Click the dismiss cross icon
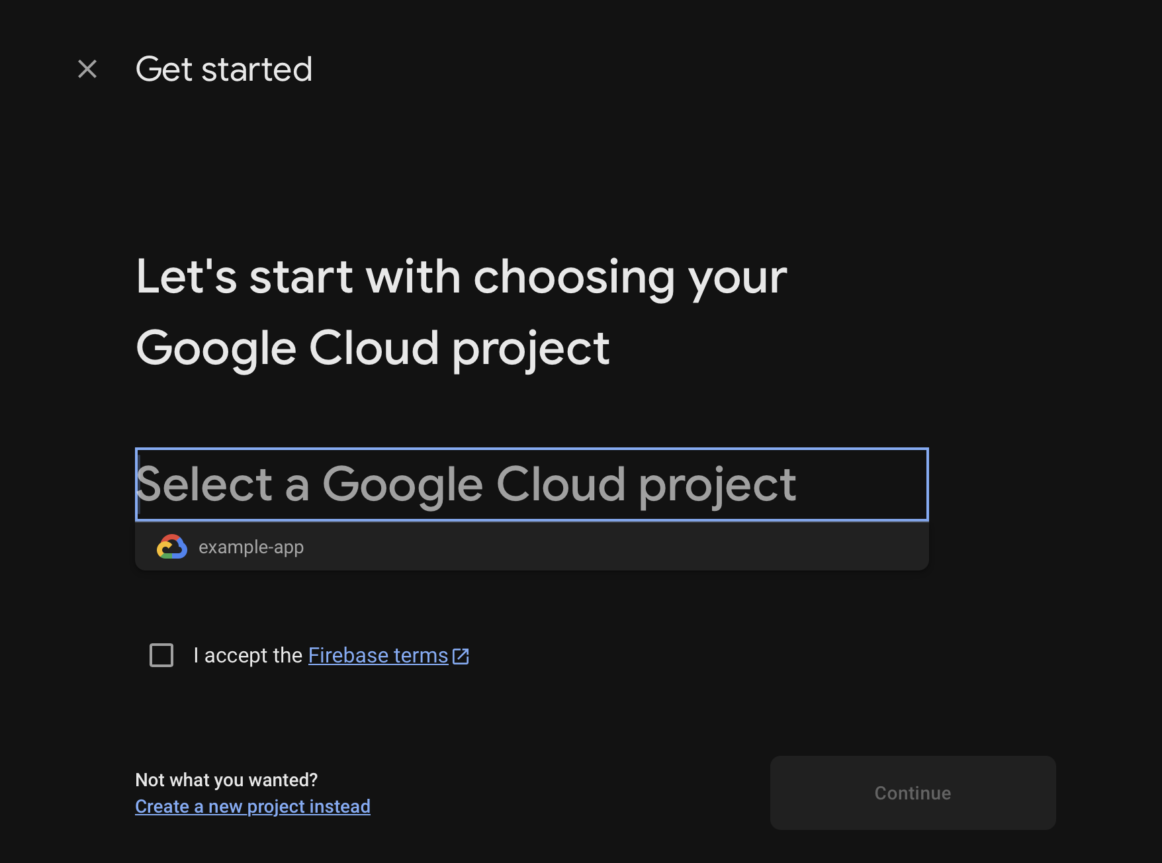Image resolution: width=1162 pixels, height=863 pixels. (x=87, y=68)
